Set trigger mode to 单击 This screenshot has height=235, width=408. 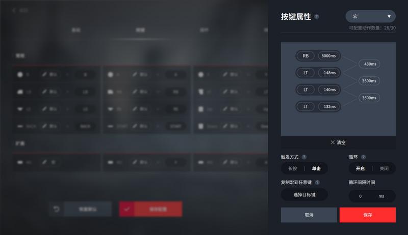316,168
